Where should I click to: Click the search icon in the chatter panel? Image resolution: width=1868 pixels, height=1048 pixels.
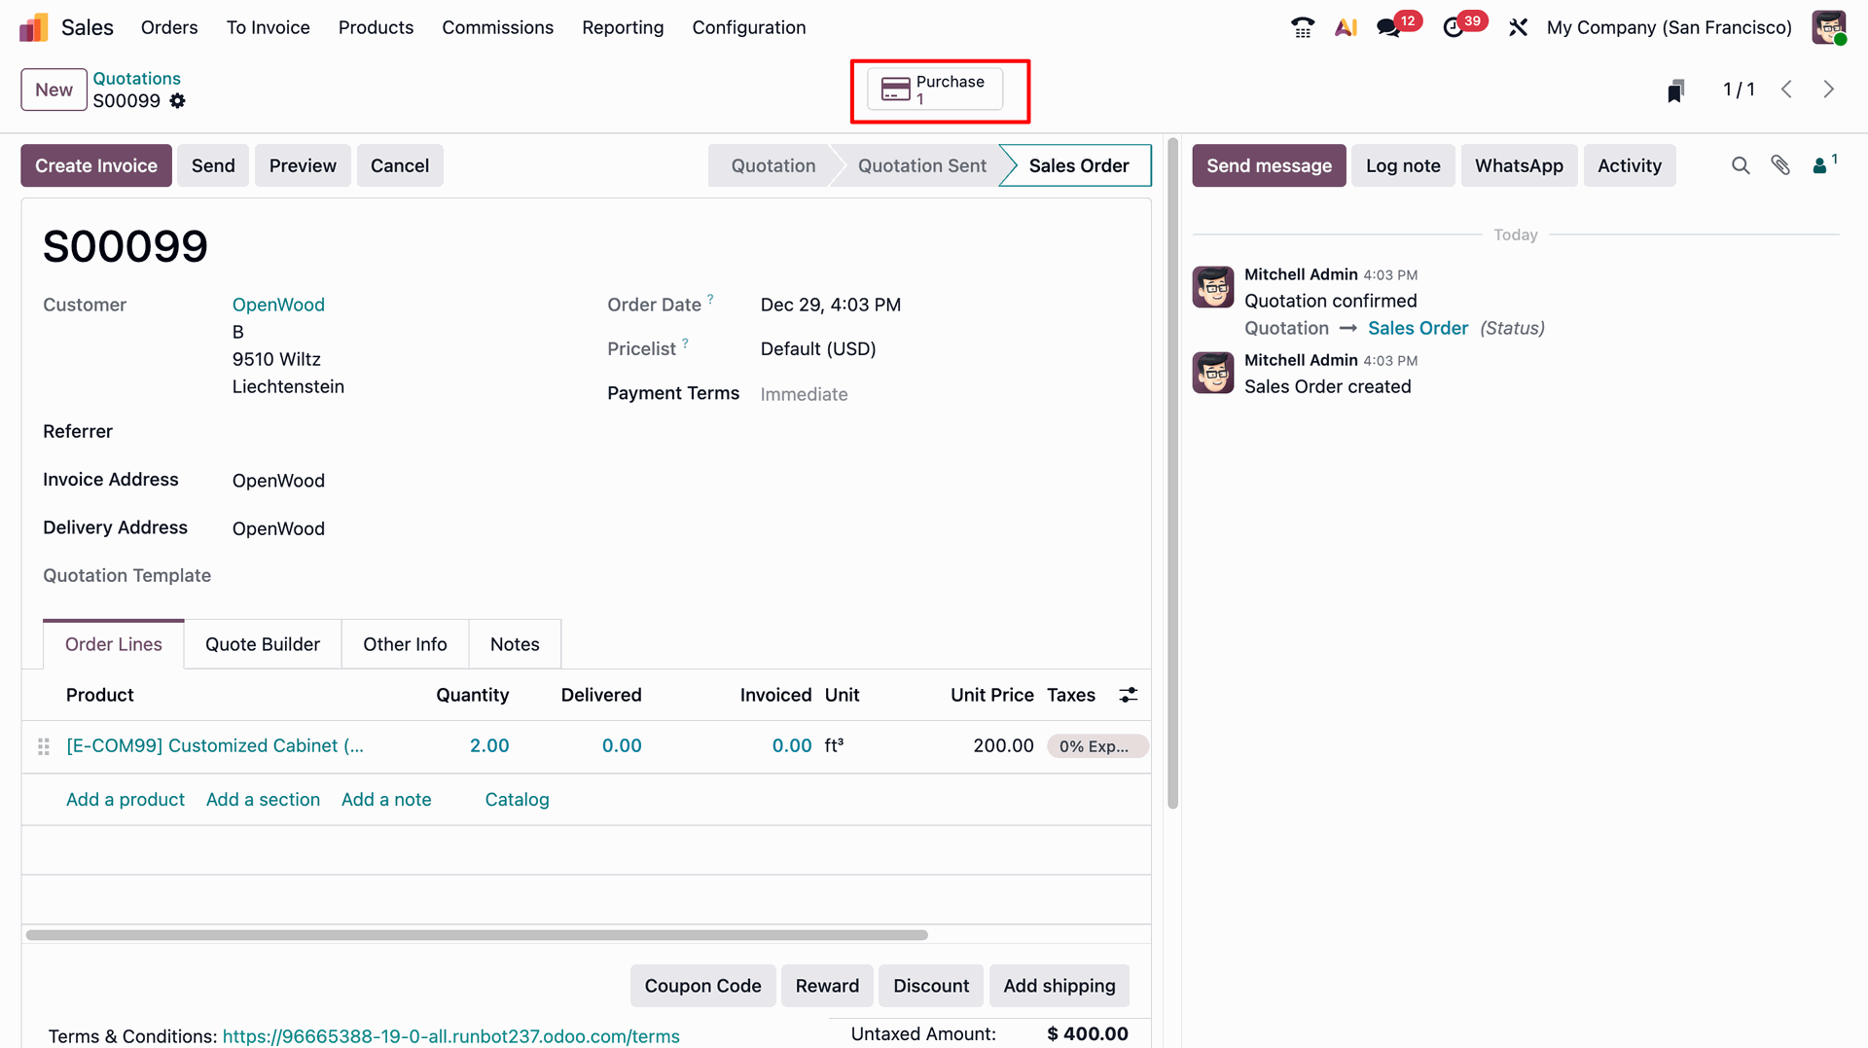point(1741,165)
